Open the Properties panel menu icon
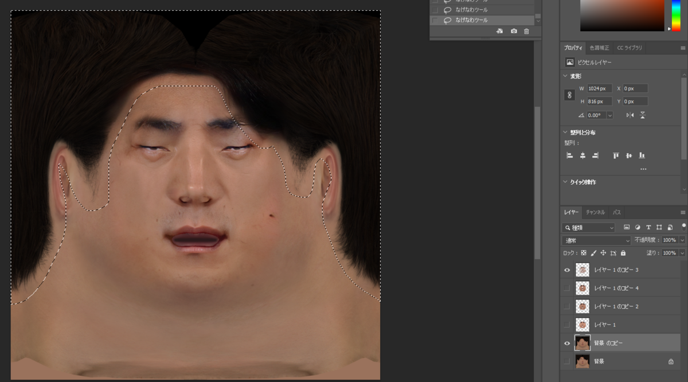688x382 pixels. [x=682, y=48]
